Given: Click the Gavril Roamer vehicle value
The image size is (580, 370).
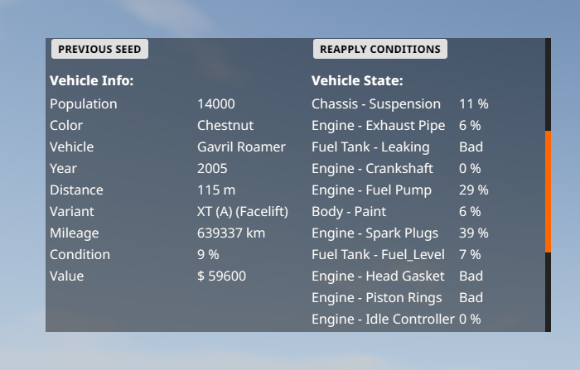Looking at the screenshot, I should [241, 147].
